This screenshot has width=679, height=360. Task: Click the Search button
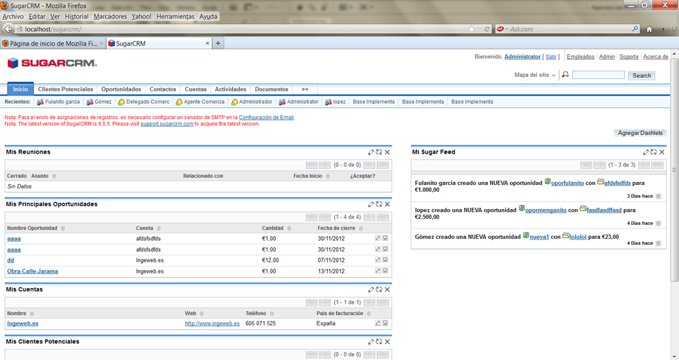[x=642, y=75]
